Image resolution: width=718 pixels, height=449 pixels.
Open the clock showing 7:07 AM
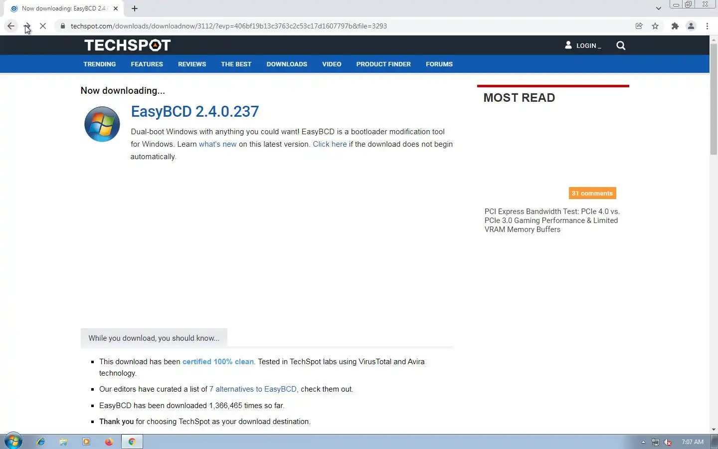pyautogui.click(x=693, y=442)
